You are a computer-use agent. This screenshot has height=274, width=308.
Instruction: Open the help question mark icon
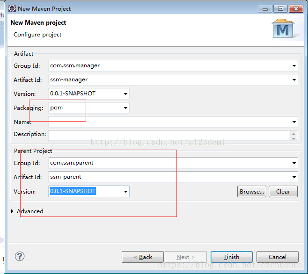(20, 256)
